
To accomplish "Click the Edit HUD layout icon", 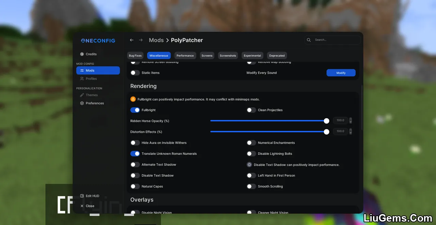I will (x=82, y=196).
